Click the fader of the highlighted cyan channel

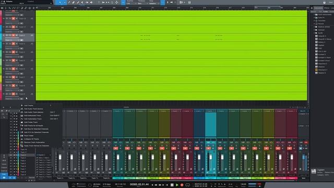pos(211,157)
